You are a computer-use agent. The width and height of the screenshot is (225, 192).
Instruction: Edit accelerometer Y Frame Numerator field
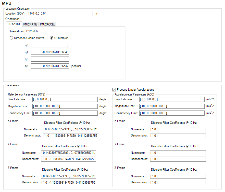pos(178,153)
